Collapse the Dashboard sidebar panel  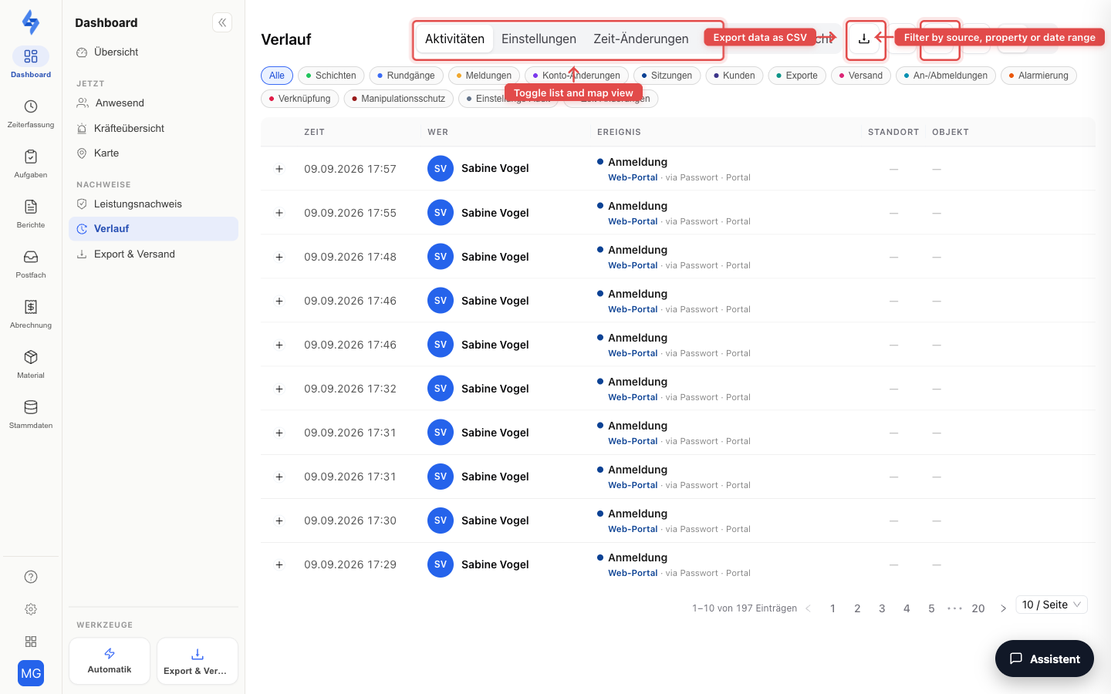(x=222, y=22)
